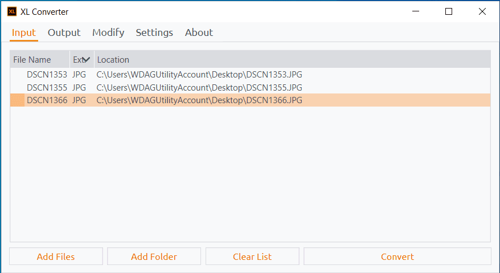Go to the Modify tab
The image size is (500, 273).
[108, 32]
